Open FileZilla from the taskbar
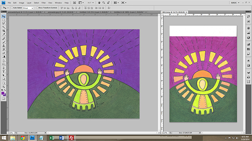Screen dimensions: 252x141 point(71,137)
